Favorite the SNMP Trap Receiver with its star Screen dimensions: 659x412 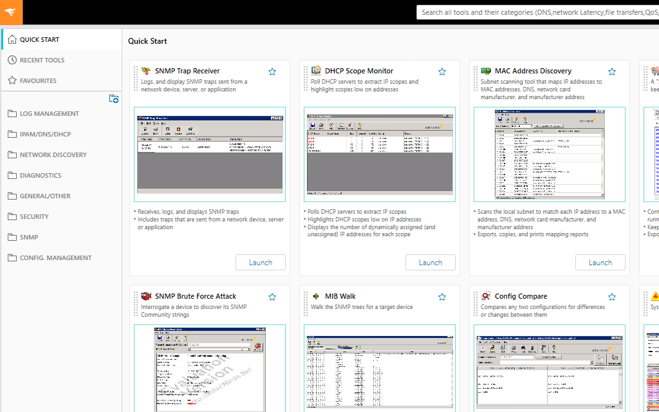[272, 71]
